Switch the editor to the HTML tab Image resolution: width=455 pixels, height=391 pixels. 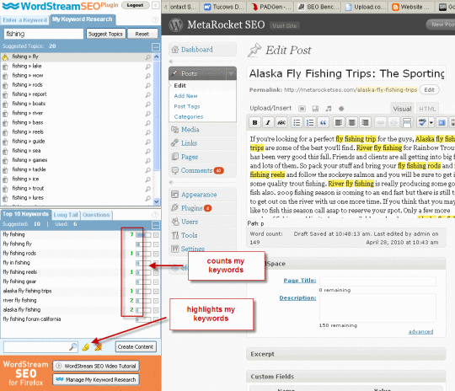point(427,109)
